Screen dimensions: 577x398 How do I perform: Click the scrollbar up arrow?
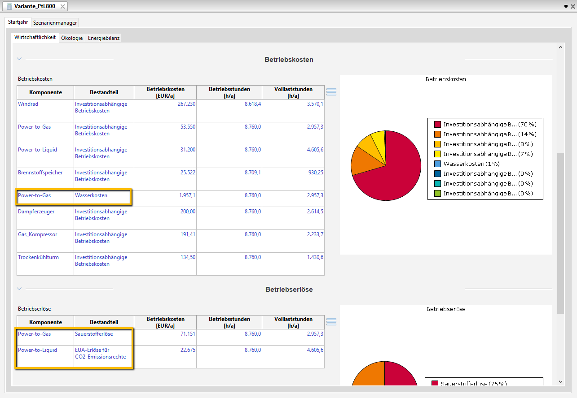[x=560, y=47]
